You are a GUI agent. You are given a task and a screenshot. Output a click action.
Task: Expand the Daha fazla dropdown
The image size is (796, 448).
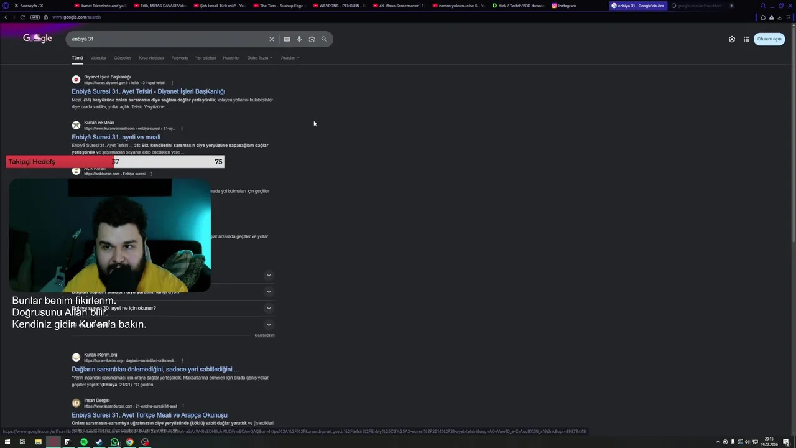[x=260, y=58]
